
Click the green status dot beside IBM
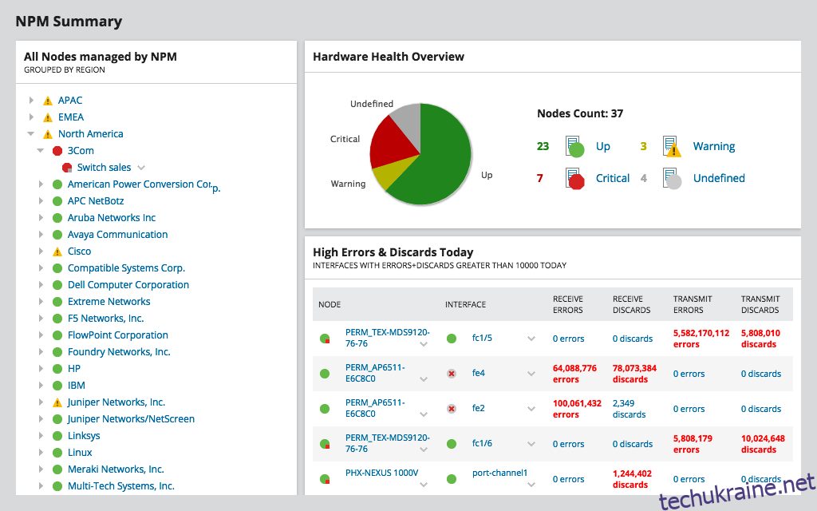(x=57, y=386)
